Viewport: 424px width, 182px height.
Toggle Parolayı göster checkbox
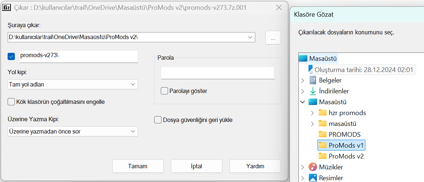click(164, 91)
